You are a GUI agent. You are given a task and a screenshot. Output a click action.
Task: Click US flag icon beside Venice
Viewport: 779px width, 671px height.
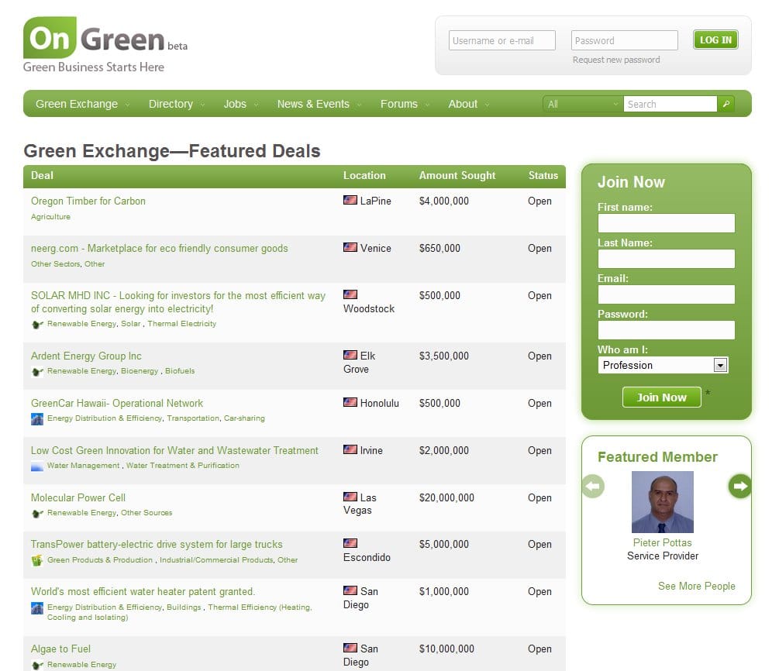tap(350, 247)
